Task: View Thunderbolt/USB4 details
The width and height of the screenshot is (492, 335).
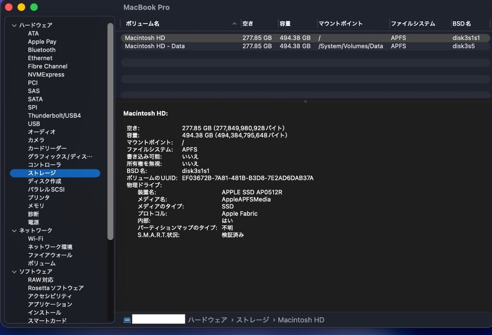Action: click(55, 115)
